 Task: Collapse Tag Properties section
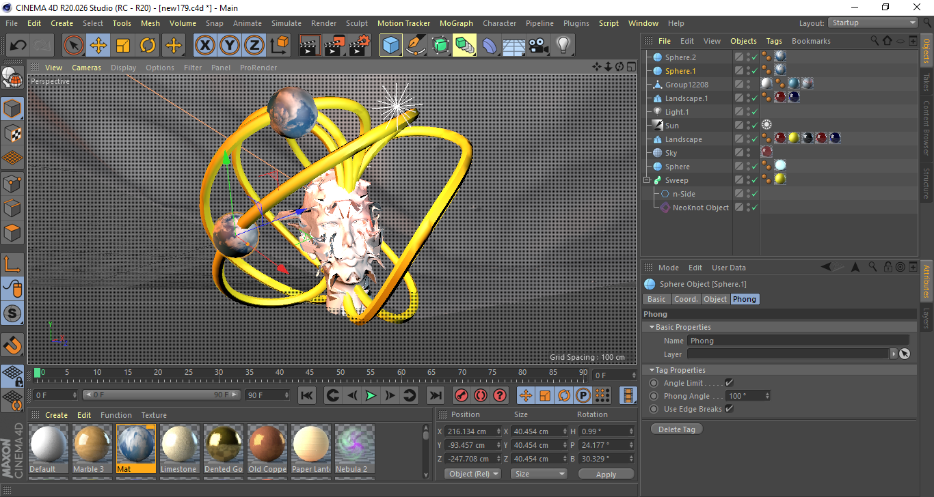(652, 370)
